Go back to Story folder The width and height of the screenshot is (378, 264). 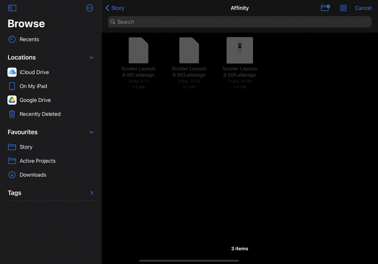115,8
